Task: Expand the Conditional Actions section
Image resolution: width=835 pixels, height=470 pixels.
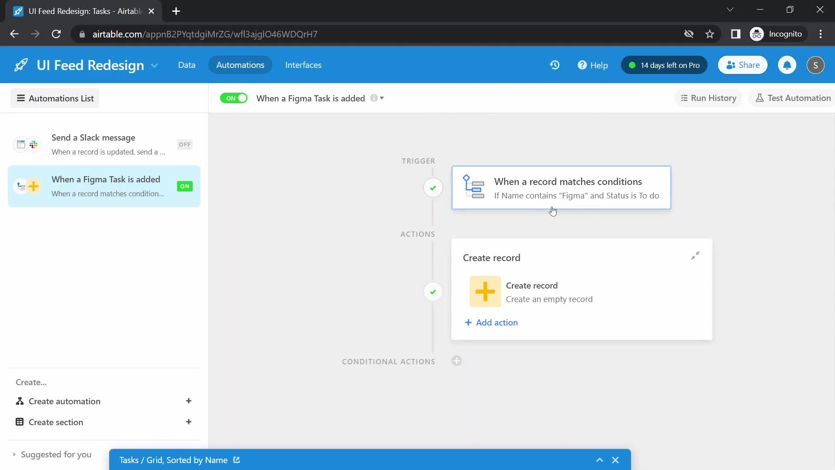Action: tap(457, 361)
